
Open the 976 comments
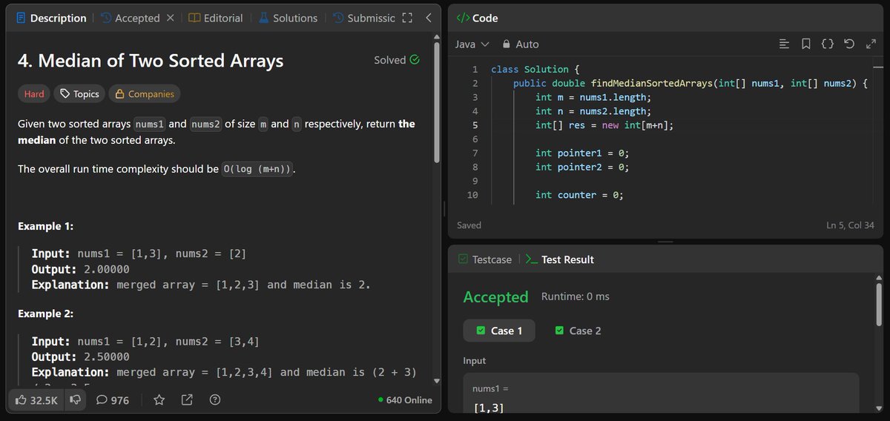tap(113, 400)
